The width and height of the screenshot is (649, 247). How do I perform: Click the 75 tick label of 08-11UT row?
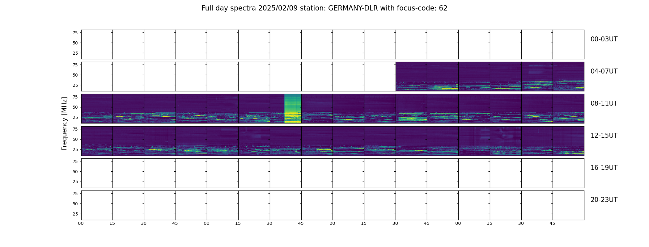[75, 97]
